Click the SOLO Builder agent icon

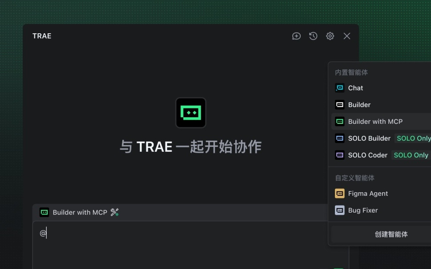click(x=339, y=138)
